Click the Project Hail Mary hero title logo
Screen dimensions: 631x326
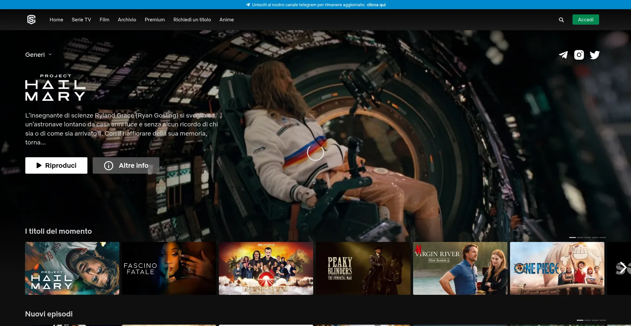[x=55, y=87]
